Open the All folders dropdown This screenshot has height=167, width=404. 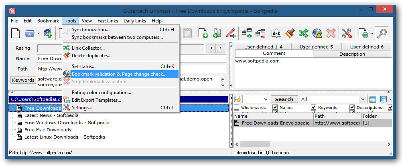tap(363, 99)
